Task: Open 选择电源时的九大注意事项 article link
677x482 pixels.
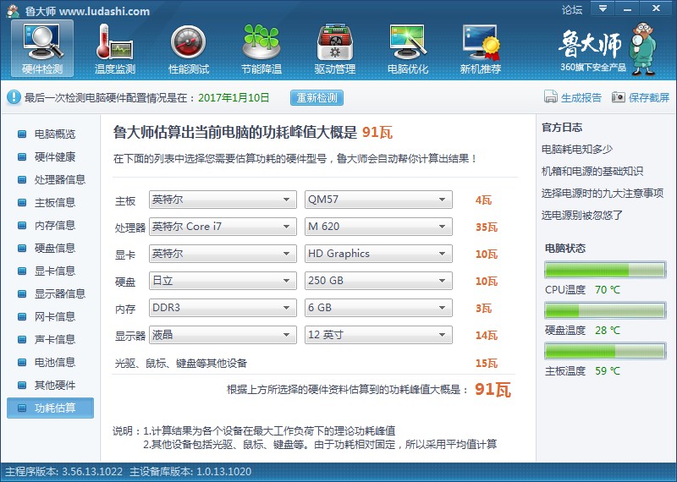Action: point(603,194)
